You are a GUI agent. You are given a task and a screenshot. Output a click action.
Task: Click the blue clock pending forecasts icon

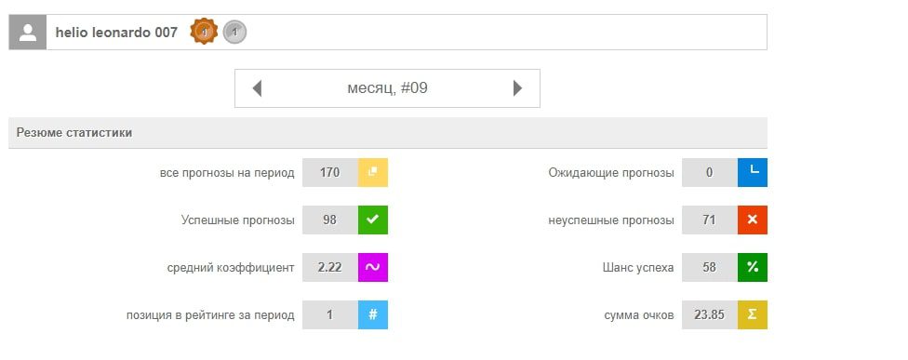[x=753, y=172]
